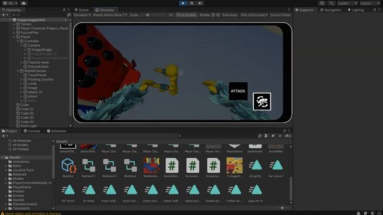Open the Play Unfocused dropdown
This screenshot has height=215, width=383.
pos(254,15)
